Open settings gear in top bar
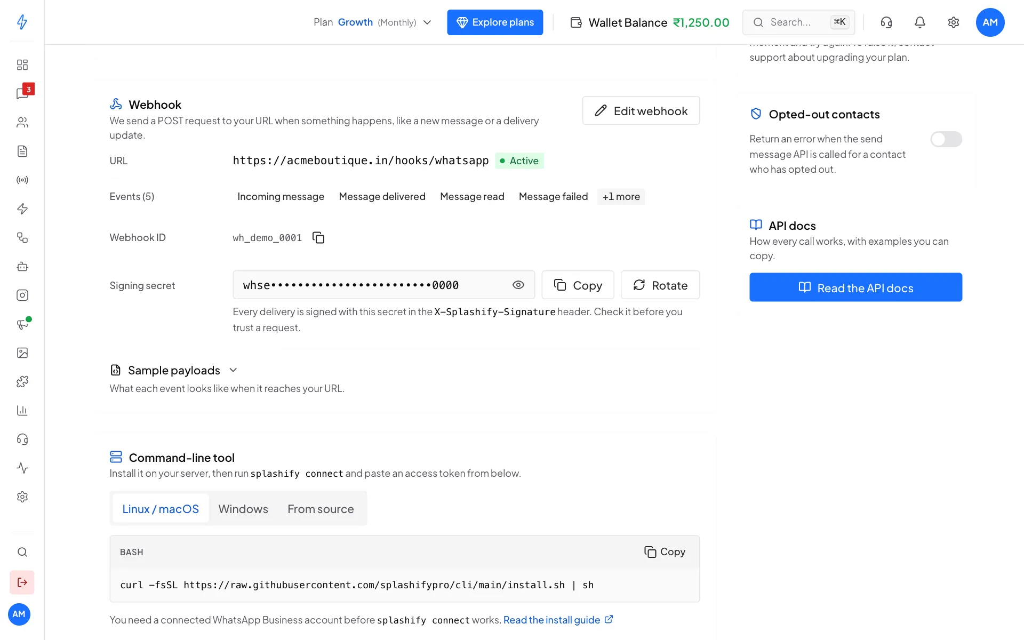The width and height of the screenshot is (1024, 640). (954, 22)
